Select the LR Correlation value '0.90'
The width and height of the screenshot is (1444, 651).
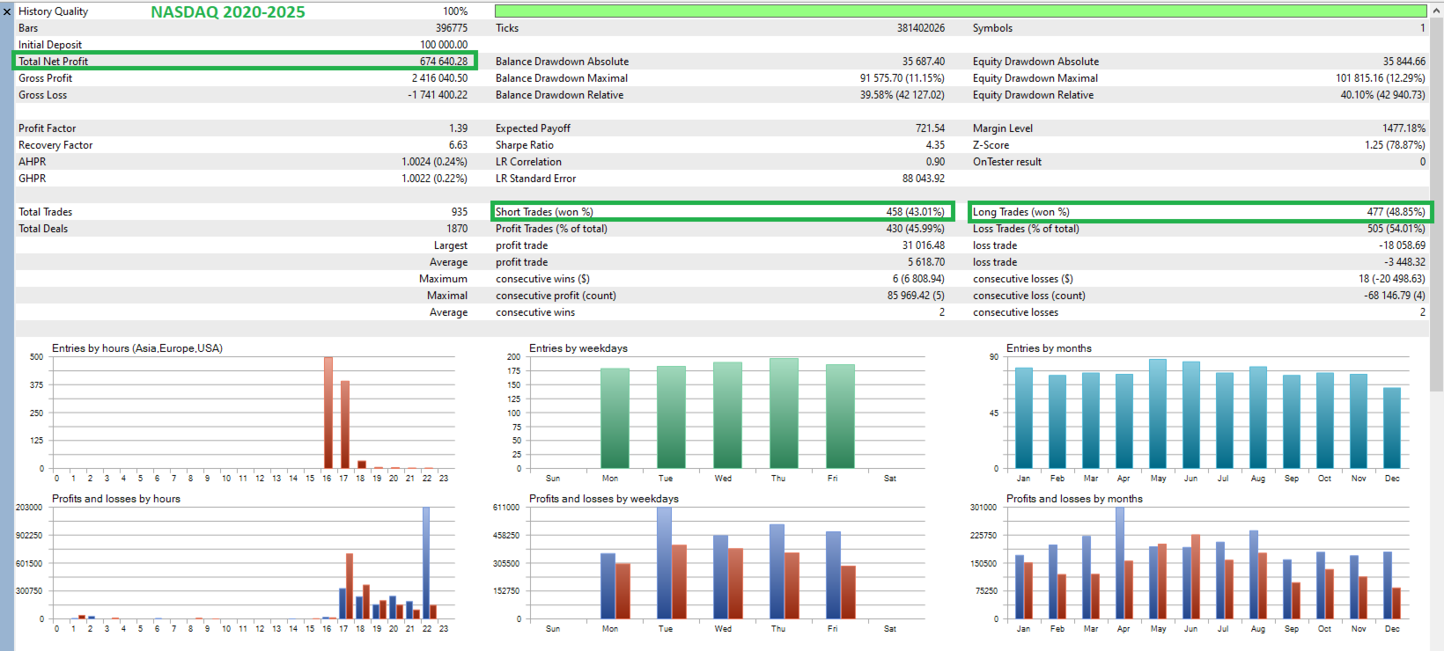tap(936, 162)
